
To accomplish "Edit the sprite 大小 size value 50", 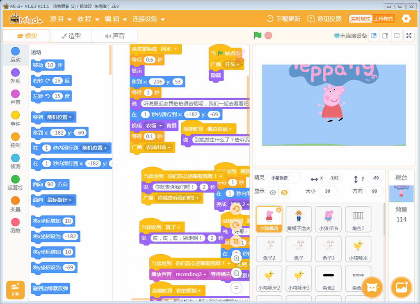I will [x=328, y=191].
